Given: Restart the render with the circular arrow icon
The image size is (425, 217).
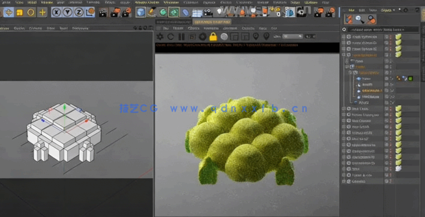Looking at the screenshot, I should coord(170,37).
